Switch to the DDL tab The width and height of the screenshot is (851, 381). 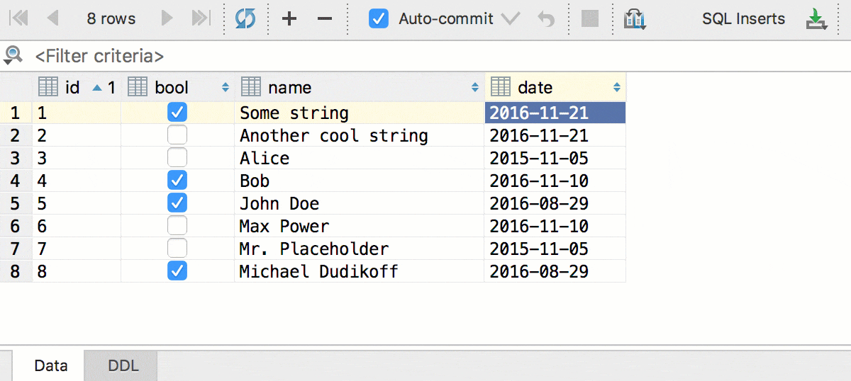(x=123, y=366)
